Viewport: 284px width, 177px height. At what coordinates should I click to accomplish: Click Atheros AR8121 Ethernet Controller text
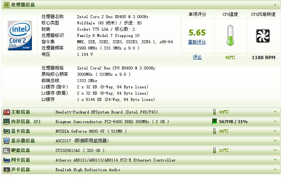click(115, 160)
